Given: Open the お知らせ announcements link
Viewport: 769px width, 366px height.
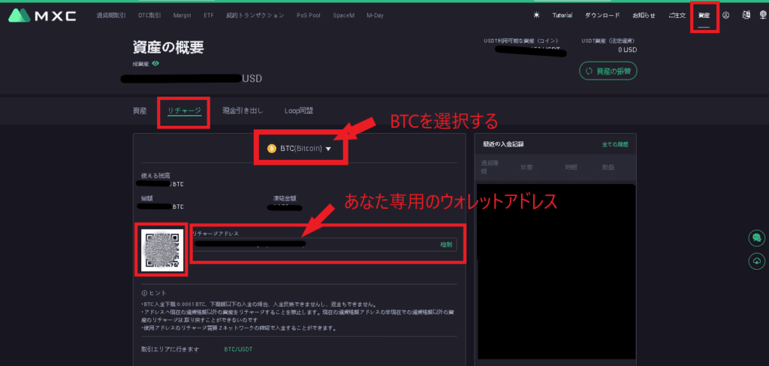Looking at the screenshot, I should click(x=644, y=15).
